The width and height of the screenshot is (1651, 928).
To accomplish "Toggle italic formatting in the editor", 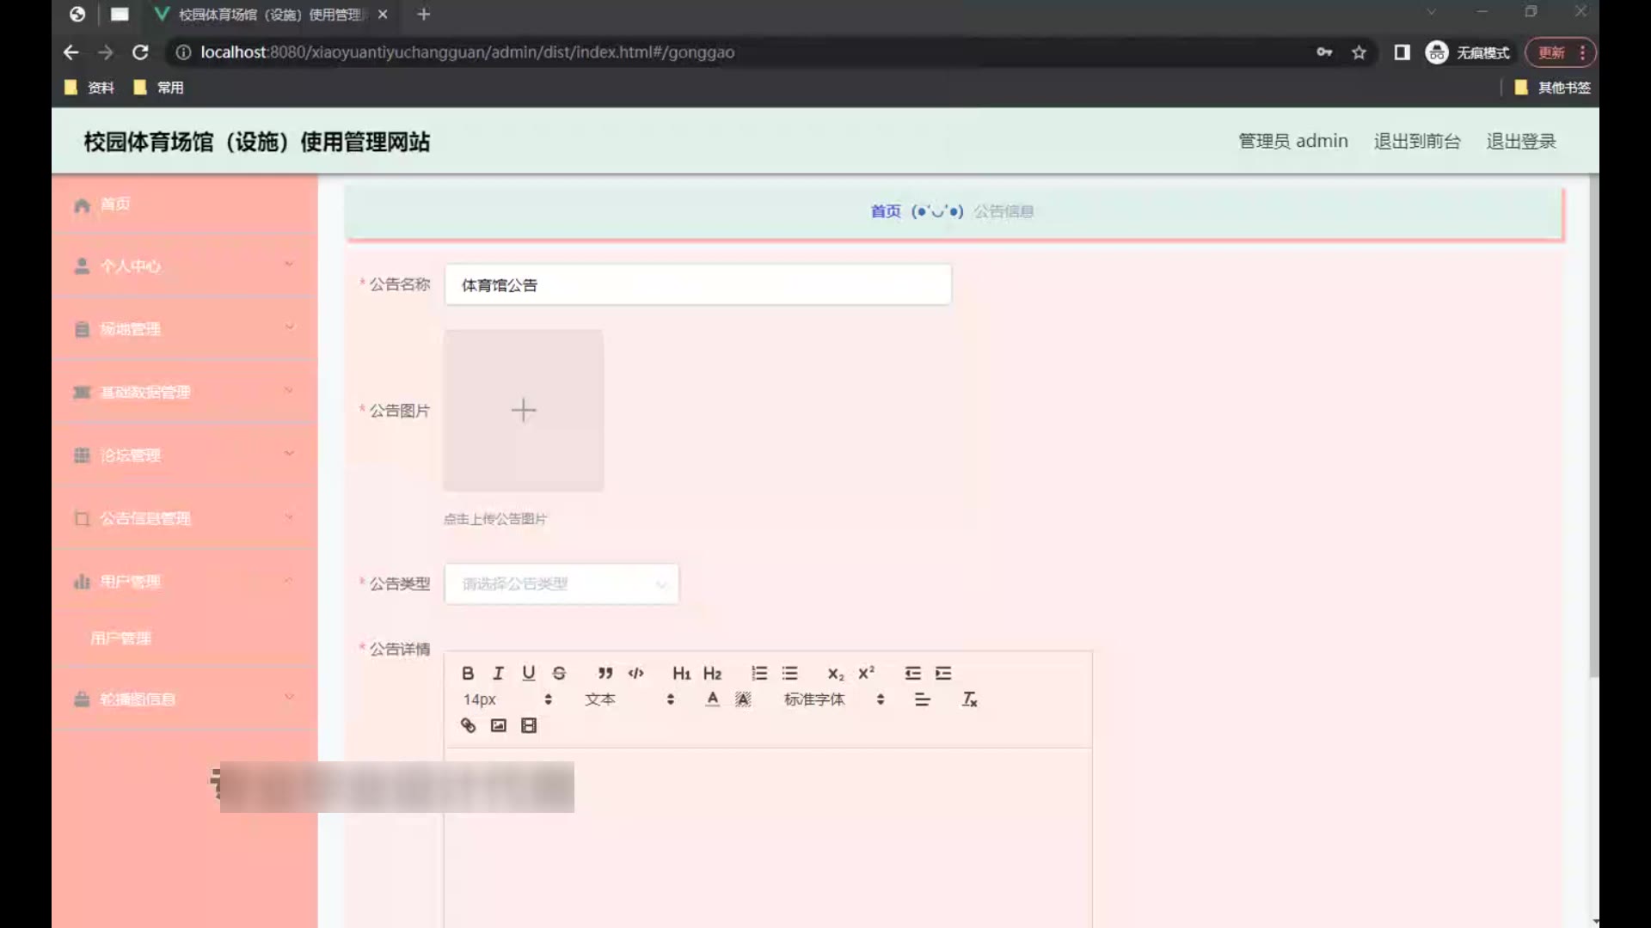I will [498, 673].
